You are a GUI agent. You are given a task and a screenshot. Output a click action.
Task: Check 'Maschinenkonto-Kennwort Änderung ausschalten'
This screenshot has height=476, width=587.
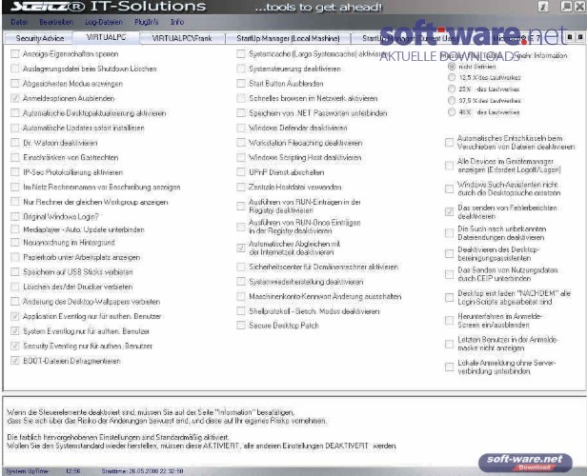[241, 296]
